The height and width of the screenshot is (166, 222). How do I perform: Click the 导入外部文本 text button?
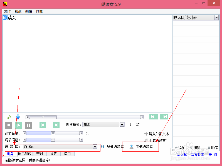(x=159, y=134)
